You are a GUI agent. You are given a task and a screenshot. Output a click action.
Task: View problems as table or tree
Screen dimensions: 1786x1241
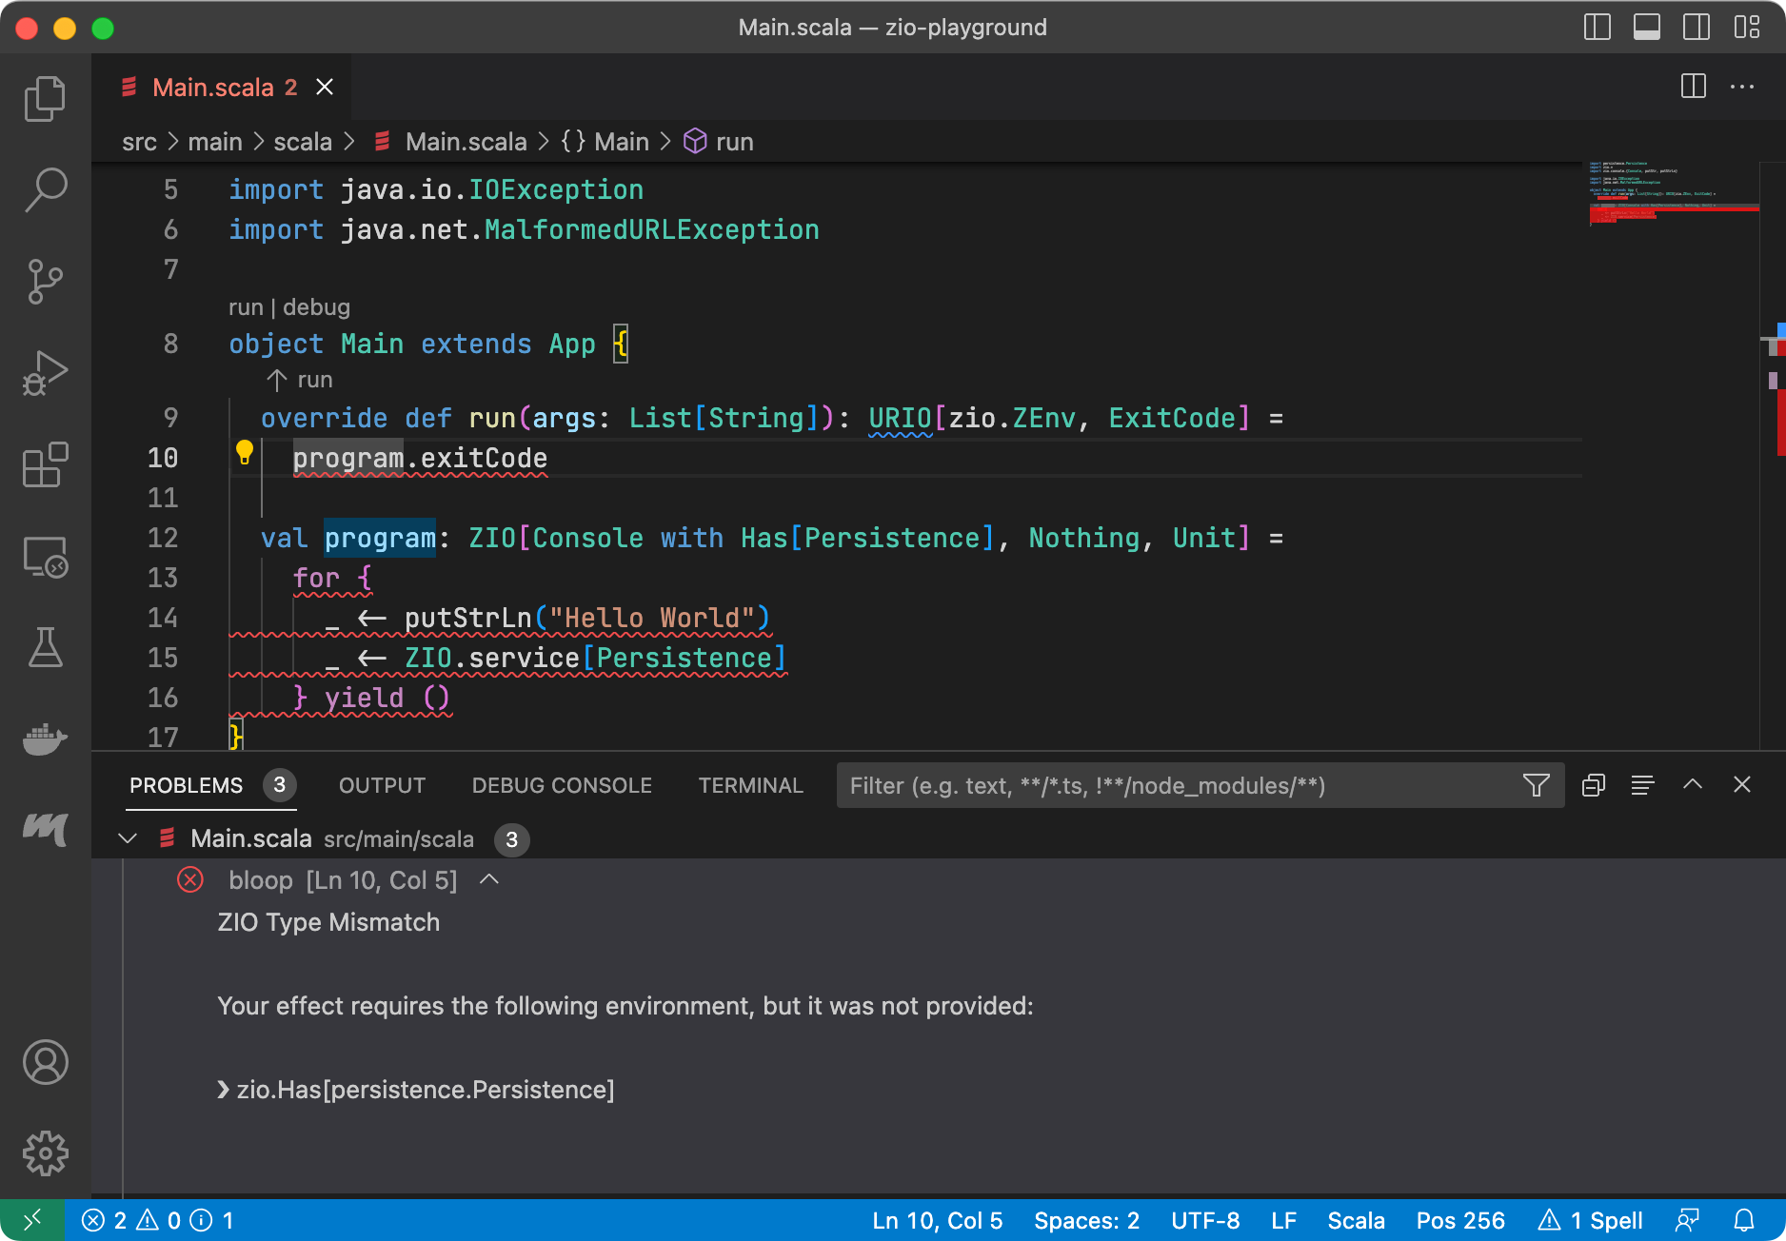coord(1642,785)
